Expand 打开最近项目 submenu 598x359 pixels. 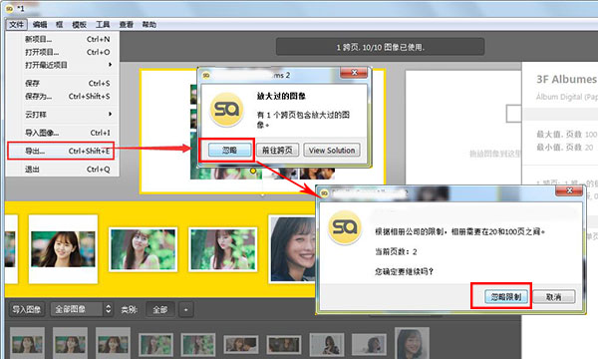[64, 65]
